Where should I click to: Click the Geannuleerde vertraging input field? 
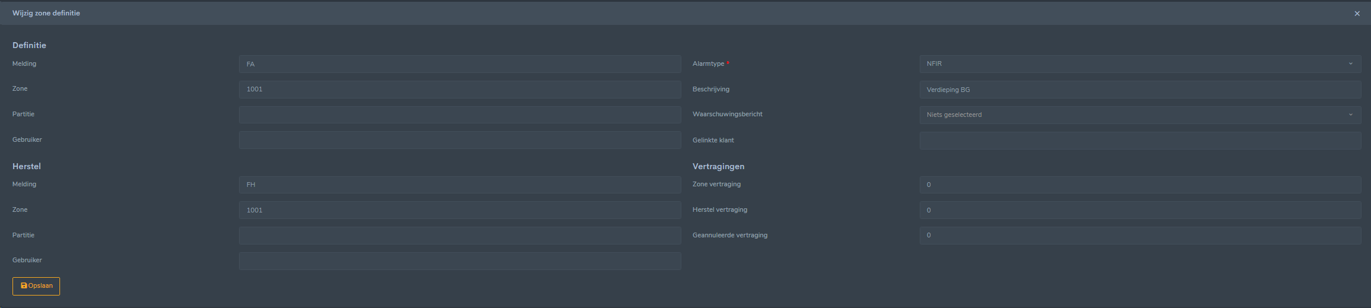click(1140, 236)
